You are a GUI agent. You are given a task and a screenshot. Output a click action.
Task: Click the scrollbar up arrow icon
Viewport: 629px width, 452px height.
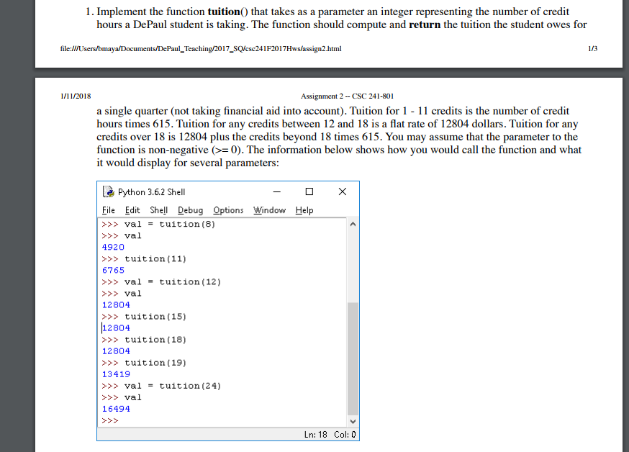(x=352, y=223)
